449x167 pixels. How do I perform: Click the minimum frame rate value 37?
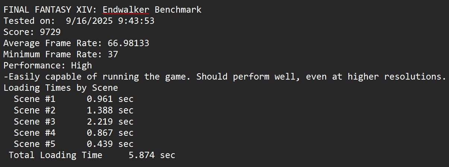pyautogui.click(x=113, y=54)
